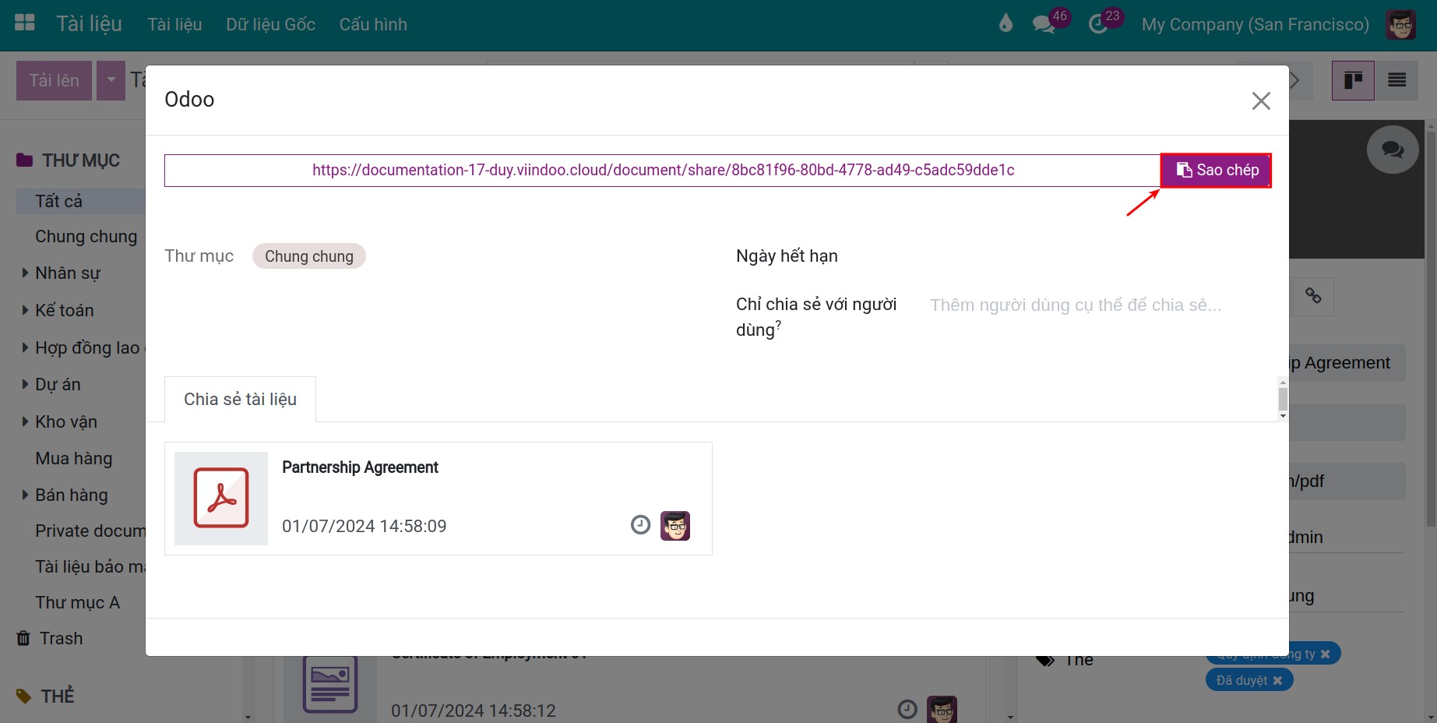
Task: Click the activity clock on Partnership Agreement
Action: 640,525
